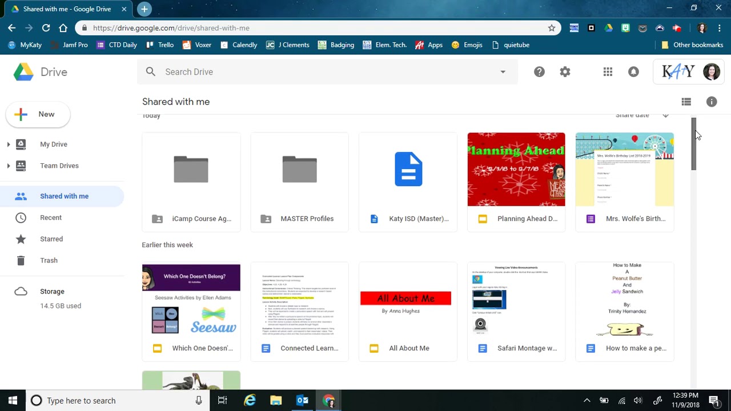Screen dimensions: 731x411
Task: Select the Safari Montage document
Action: click(516, 312)
